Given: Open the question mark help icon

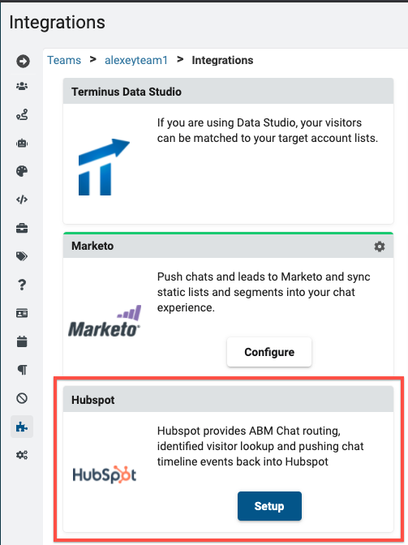Looking at the screenshot, I should (22, 285).
